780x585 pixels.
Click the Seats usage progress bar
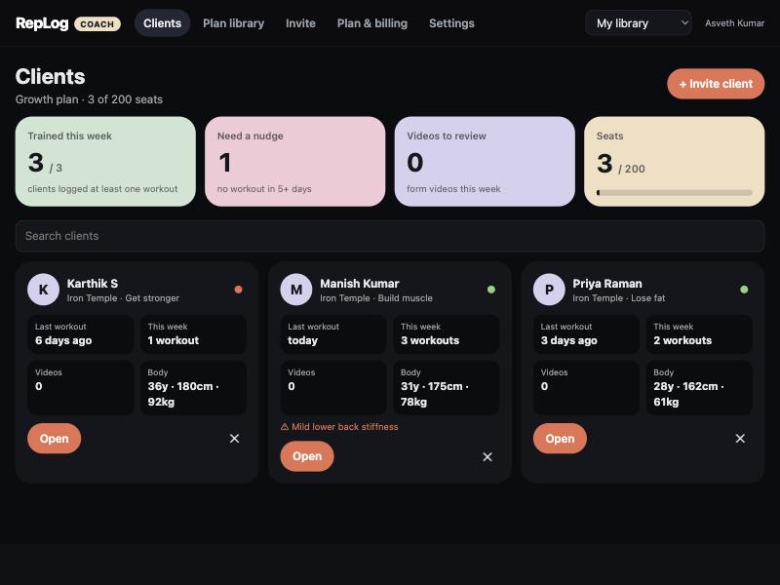674,192
